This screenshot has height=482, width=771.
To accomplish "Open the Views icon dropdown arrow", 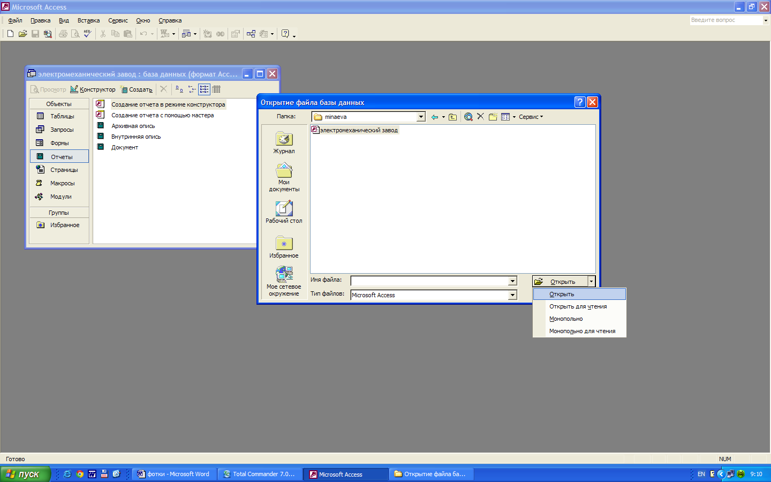I will point(514,117).
